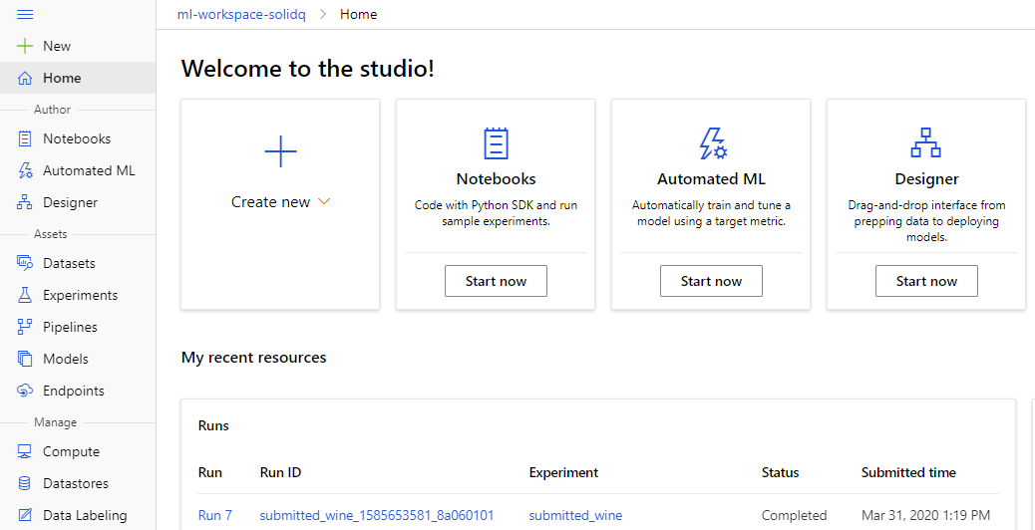Click the Pipelines icon in sidebar

point(25,327)
